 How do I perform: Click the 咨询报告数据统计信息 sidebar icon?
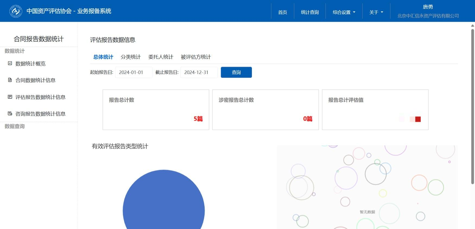(10, 114)
